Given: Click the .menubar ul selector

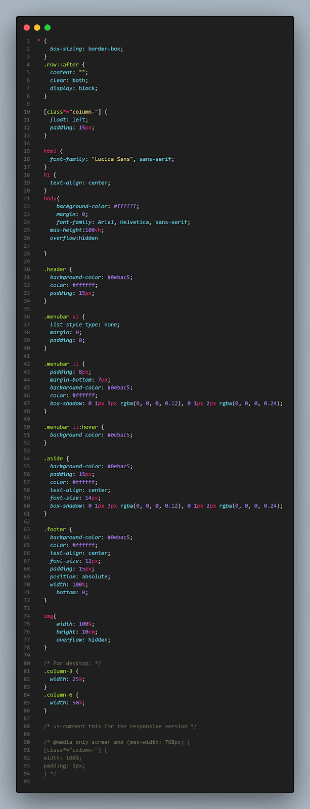Looking at the screenshot, I should pyautogui.click(x=61, y=317).
